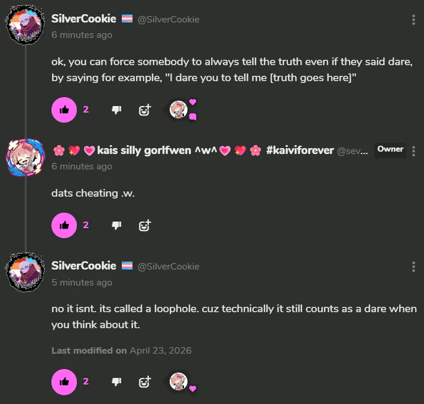Add emoji reaction to "dats cheating" comment
The height and width of the screenshot is (404, 424).
point(145,225)
